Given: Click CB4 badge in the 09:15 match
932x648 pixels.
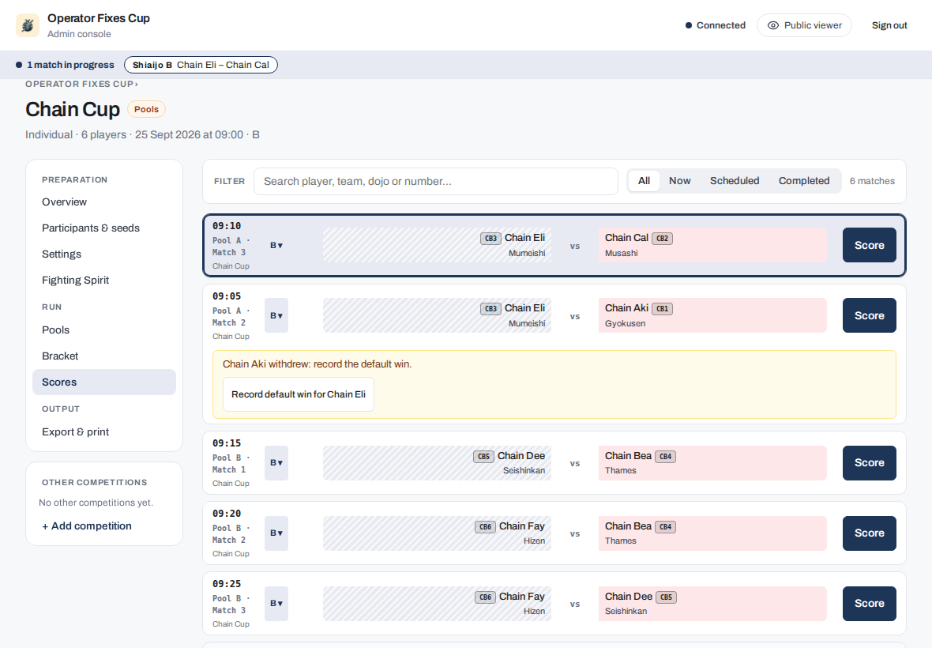Looking at the screenshot, I should 665,457.
